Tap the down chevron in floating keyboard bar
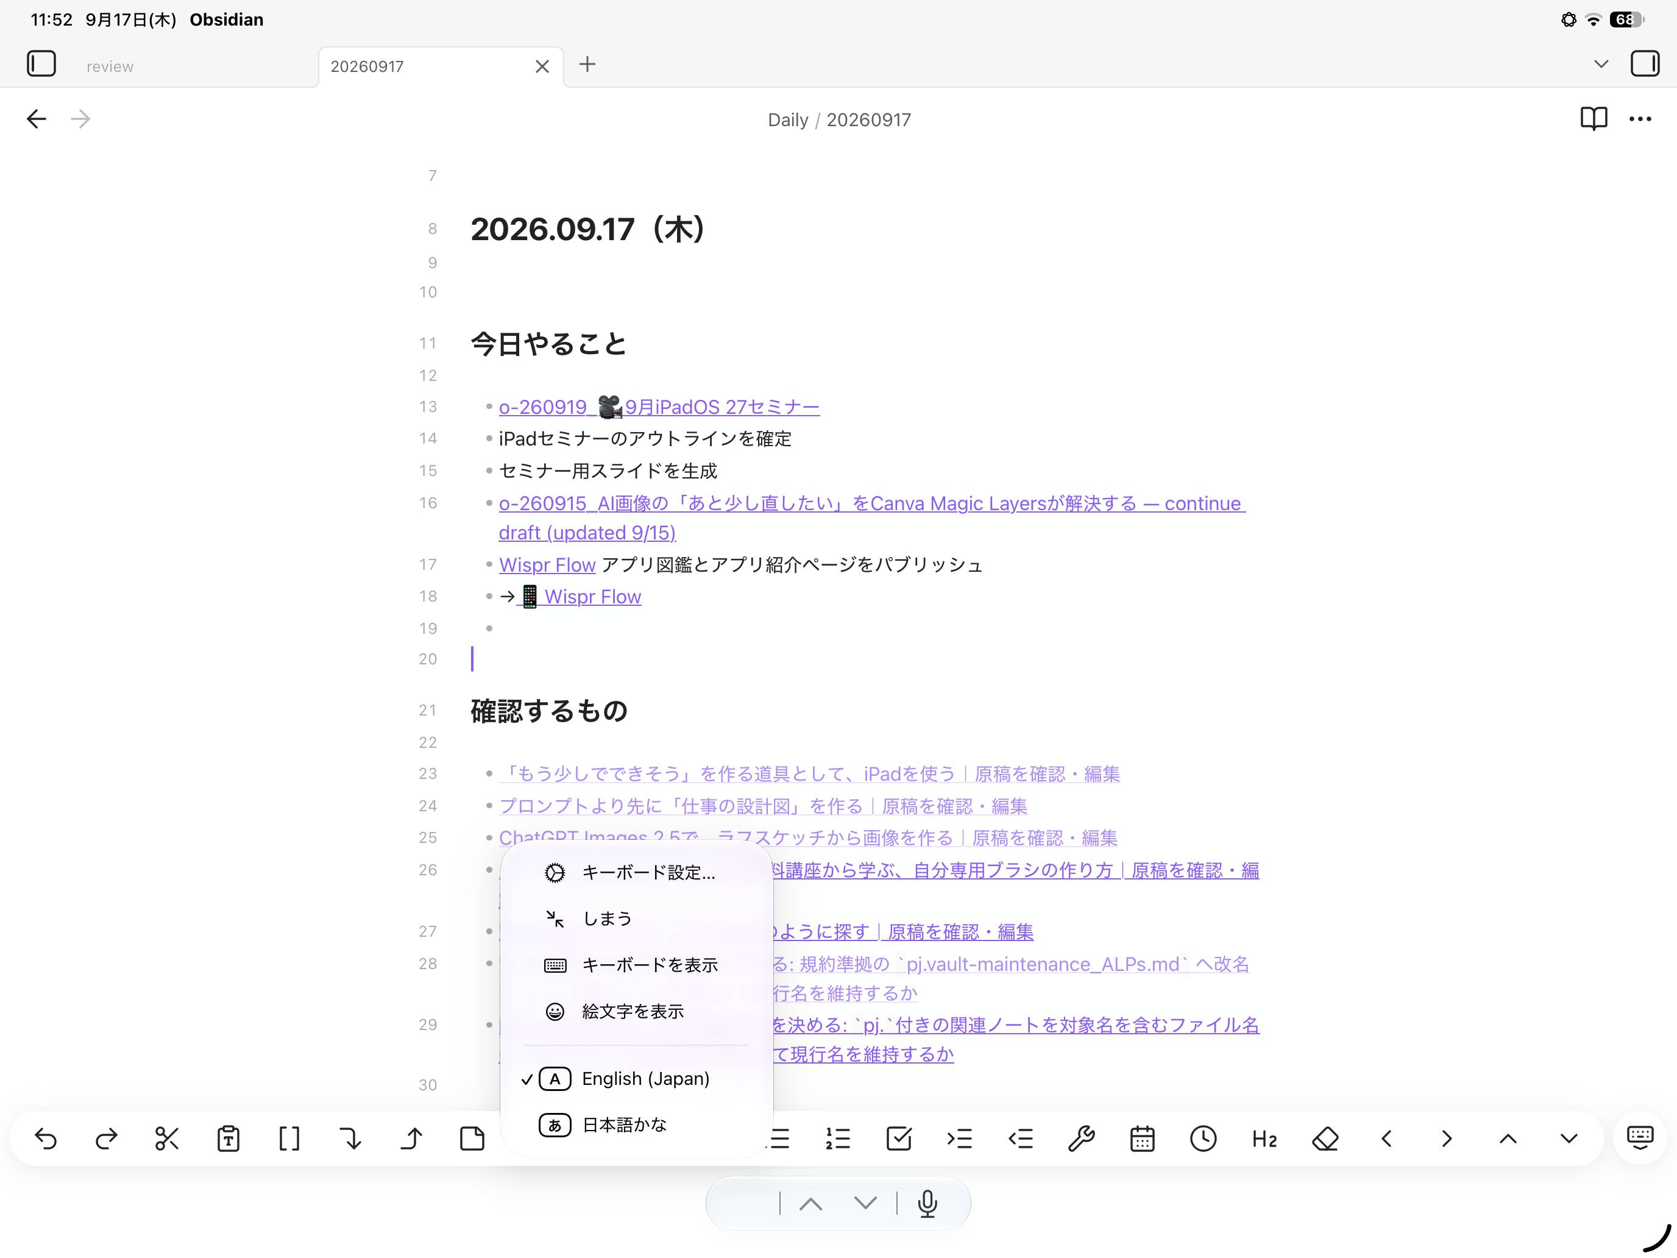The height and width of the screenshot is (1258, 1677). tap(865, 1203)
